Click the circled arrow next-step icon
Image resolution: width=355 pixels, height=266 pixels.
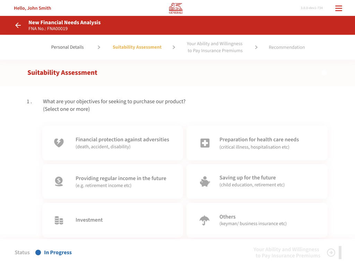(331, 252)
